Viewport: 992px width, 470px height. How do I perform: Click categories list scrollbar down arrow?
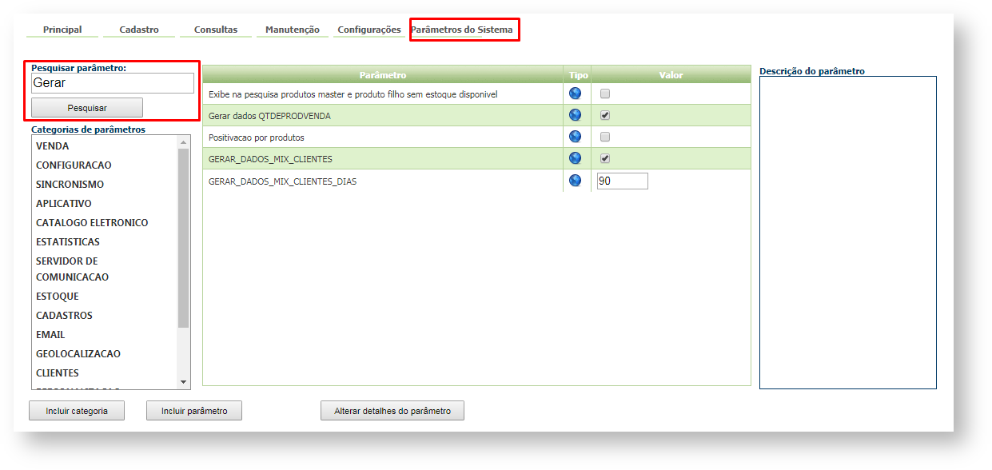[184, 383]
